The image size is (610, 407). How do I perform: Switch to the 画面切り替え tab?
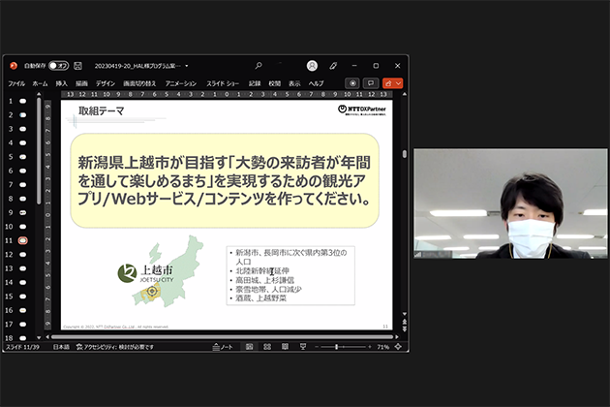pos(139,83)
